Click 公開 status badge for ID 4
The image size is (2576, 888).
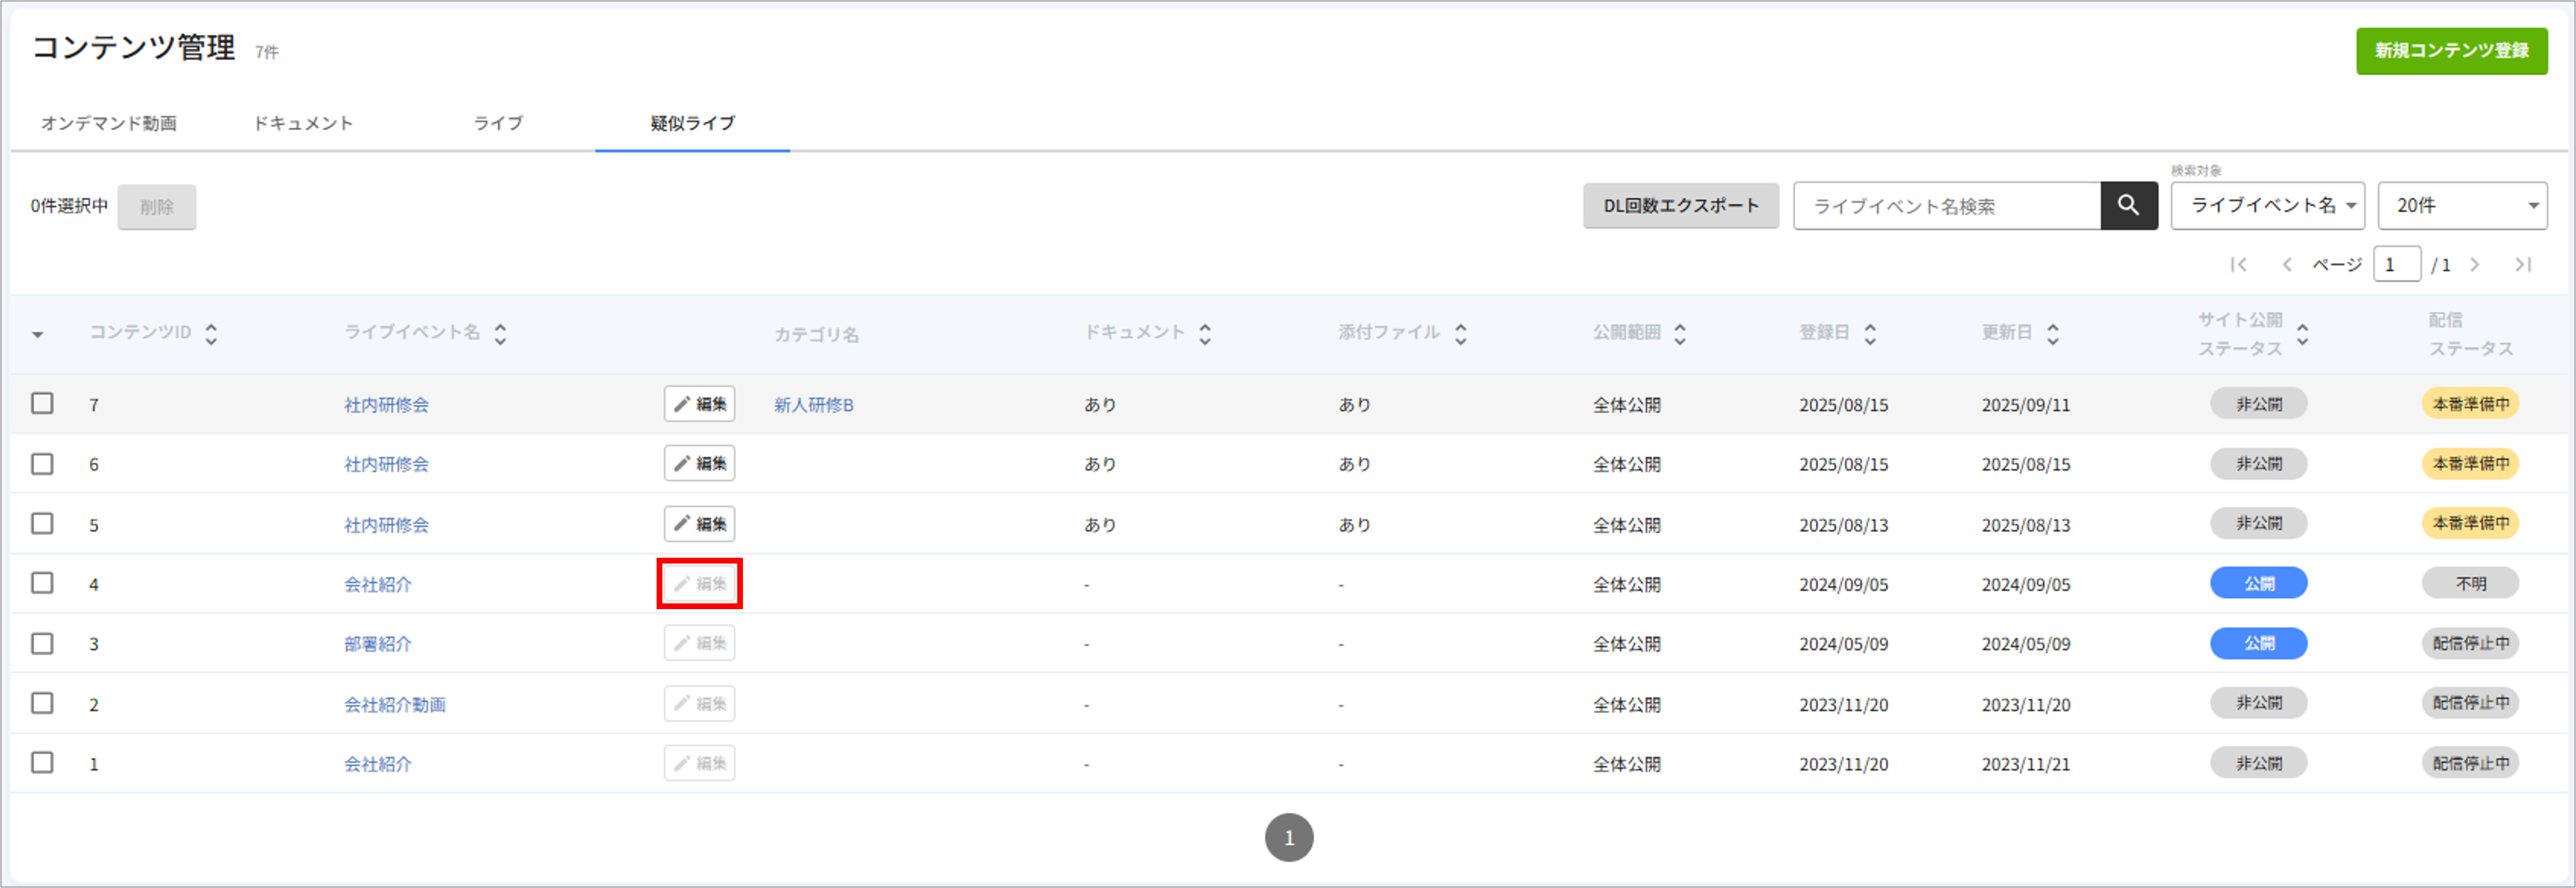(2259, 584)
